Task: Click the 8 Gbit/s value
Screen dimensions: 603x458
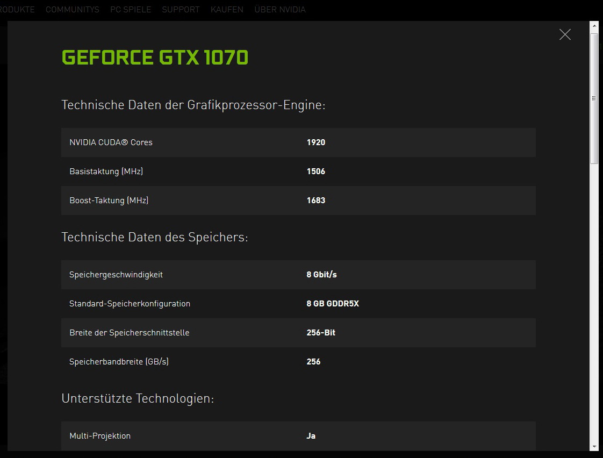Action: 321,275
